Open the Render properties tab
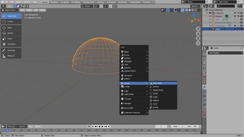The image size is (244, 137). (204, 59)
